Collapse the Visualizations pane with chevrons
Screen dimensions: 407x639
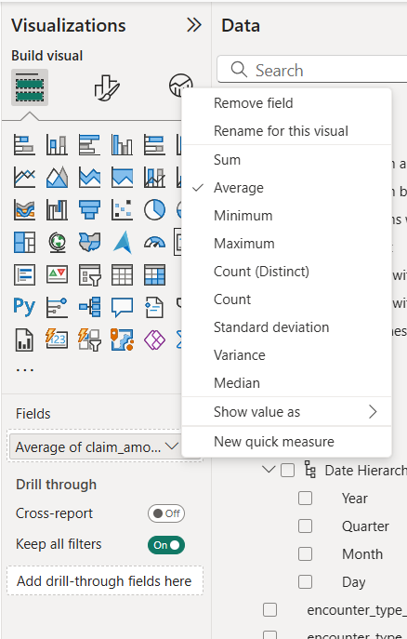pyautogui.click(x=194, y=25)
